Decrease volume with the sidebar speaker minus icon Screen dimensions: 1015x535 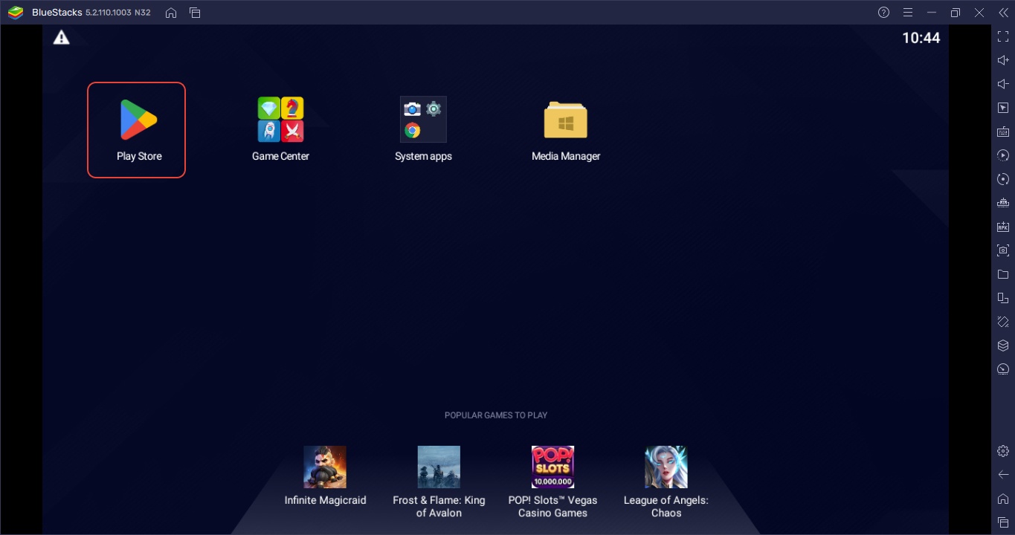(x=1003, y=85)
